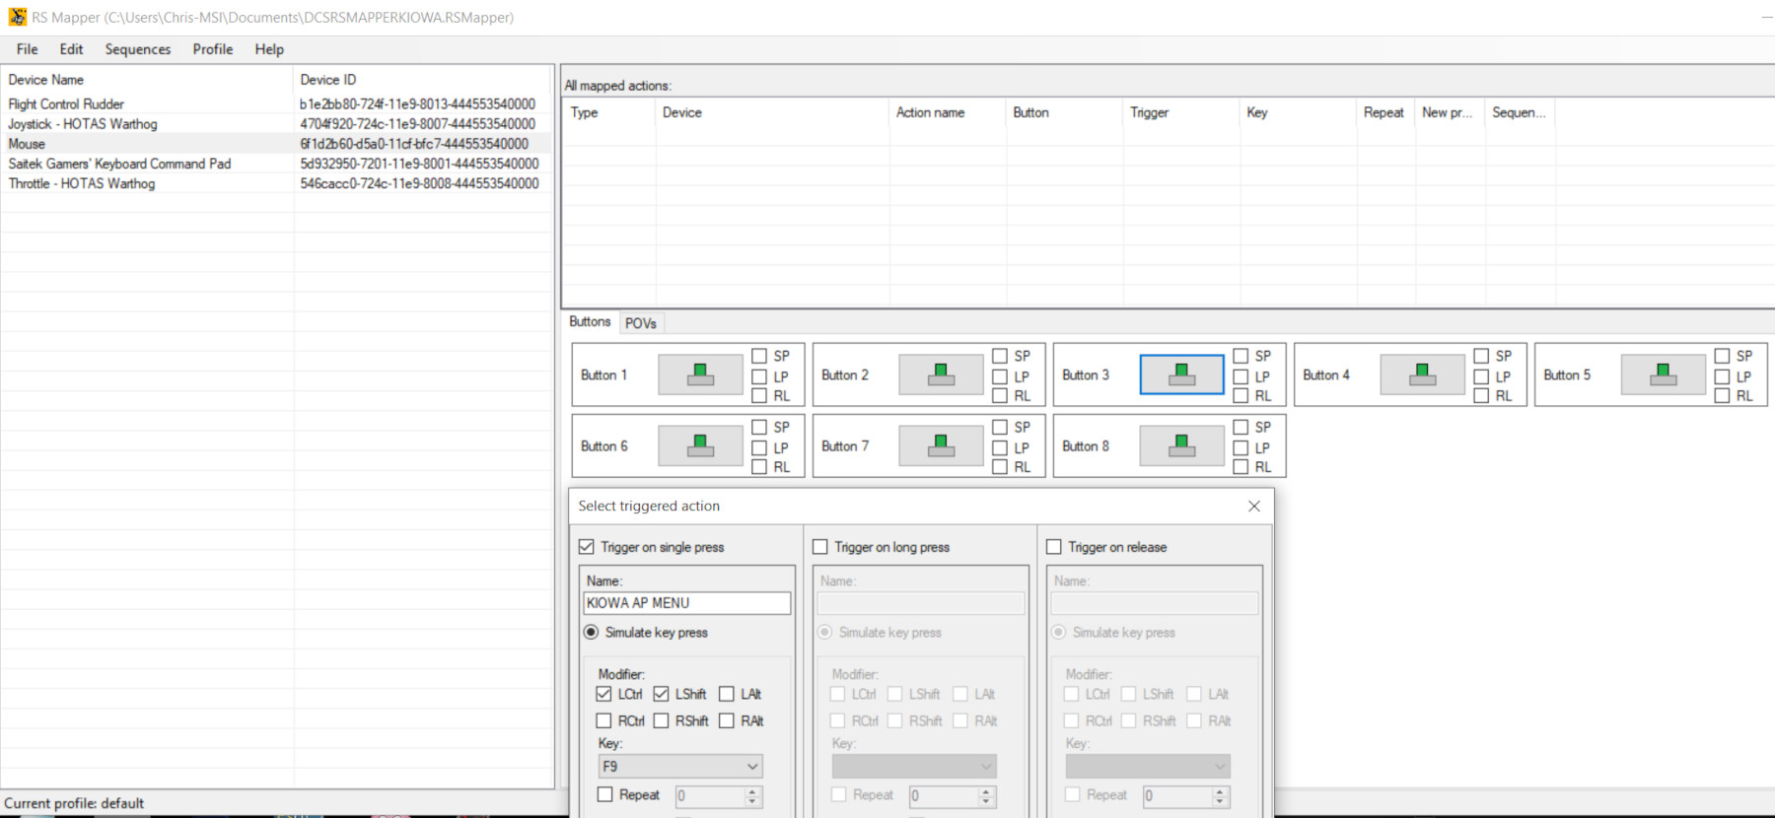This screenshot has height=818, width=1775.
Task: Open the Profile menu
Action: (x=212, y=49)
